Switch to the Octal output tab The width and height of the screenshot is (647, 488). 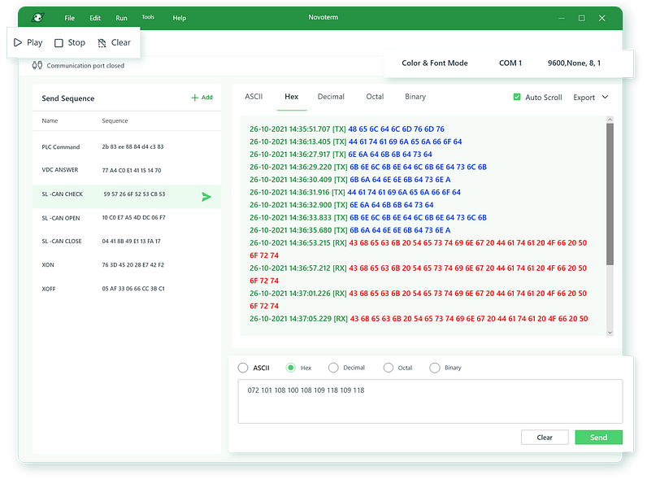375,97
